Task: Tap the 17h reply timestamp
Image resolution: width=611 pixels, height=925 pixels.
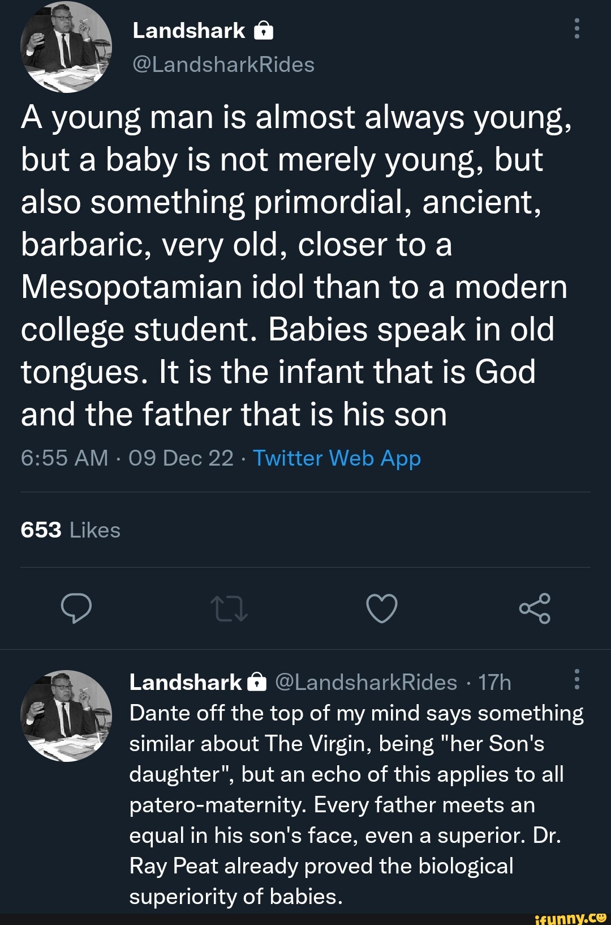Action: [x=494, y=683]
